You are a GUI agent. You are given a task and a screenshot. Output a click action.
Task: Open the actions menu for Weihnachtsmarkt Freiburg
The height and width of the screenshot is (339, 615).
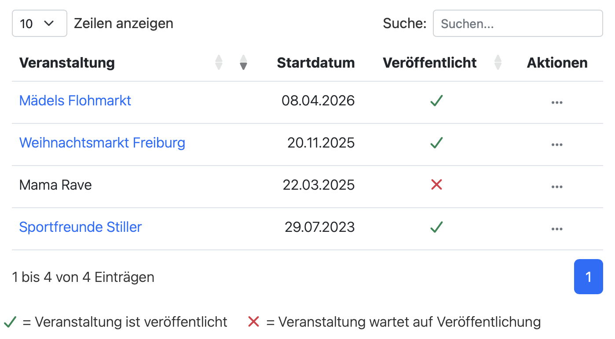pyautogui.click(x=557, y=144)
